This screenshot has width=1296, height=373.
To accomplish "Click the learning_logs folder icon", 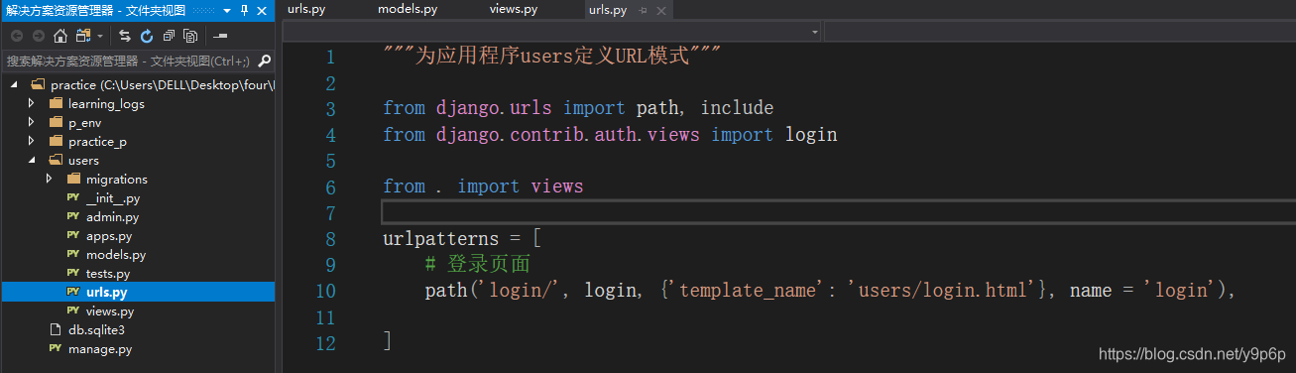I will (56, 103).
